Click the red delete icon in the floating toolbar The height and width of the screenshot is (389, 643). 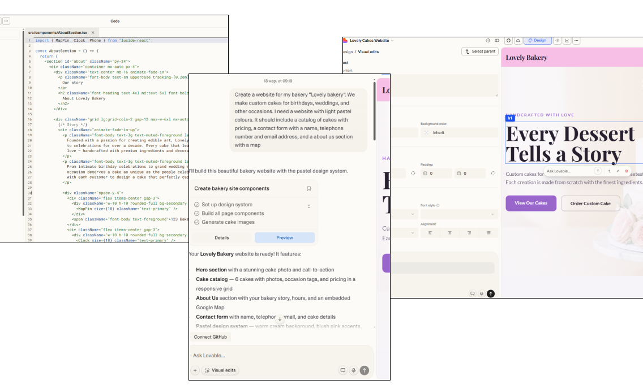(627, 171)
